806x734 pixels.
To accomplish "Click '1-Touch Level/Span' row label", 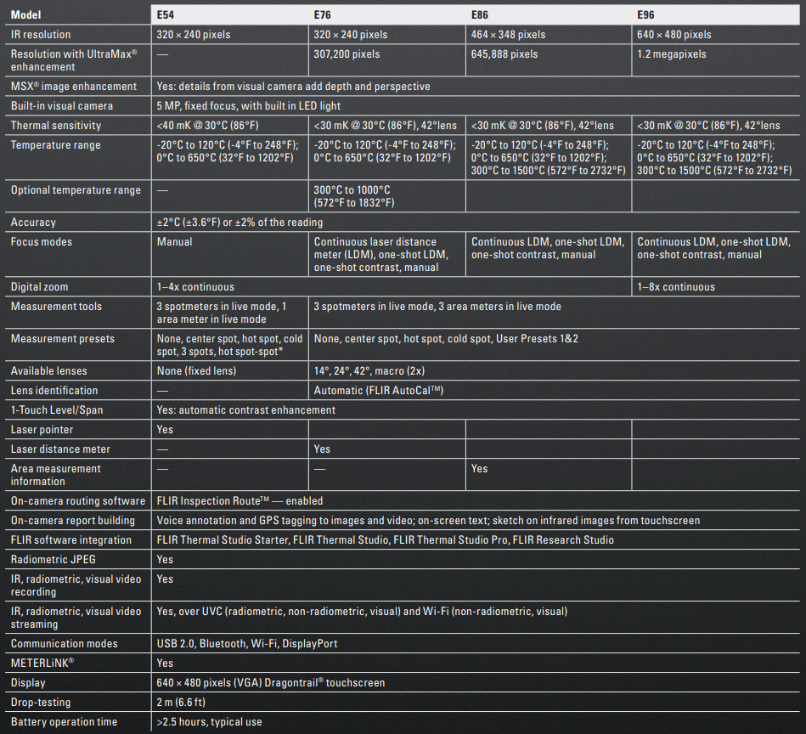I will click(57, 410).
